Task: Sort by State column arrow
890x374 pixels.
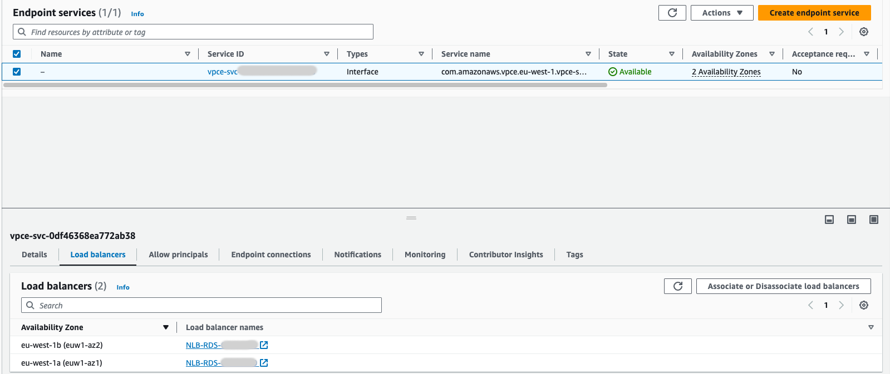Action: [x=672, y=54]
